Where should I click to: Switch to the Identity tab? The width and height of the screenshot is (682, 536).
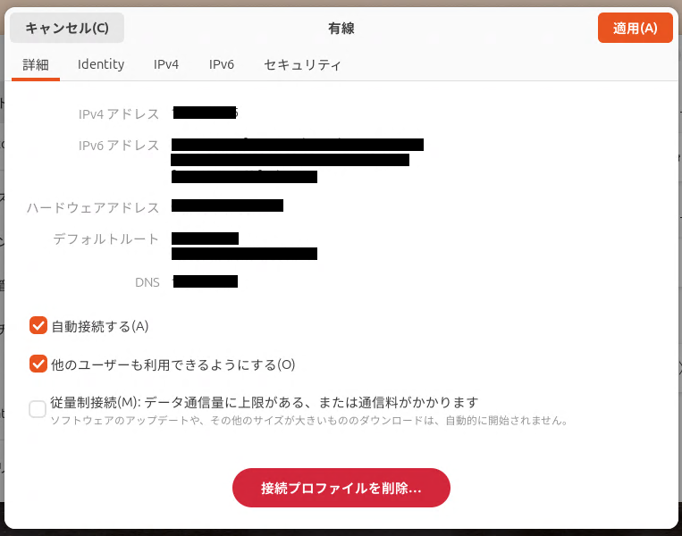pos(101,65)
